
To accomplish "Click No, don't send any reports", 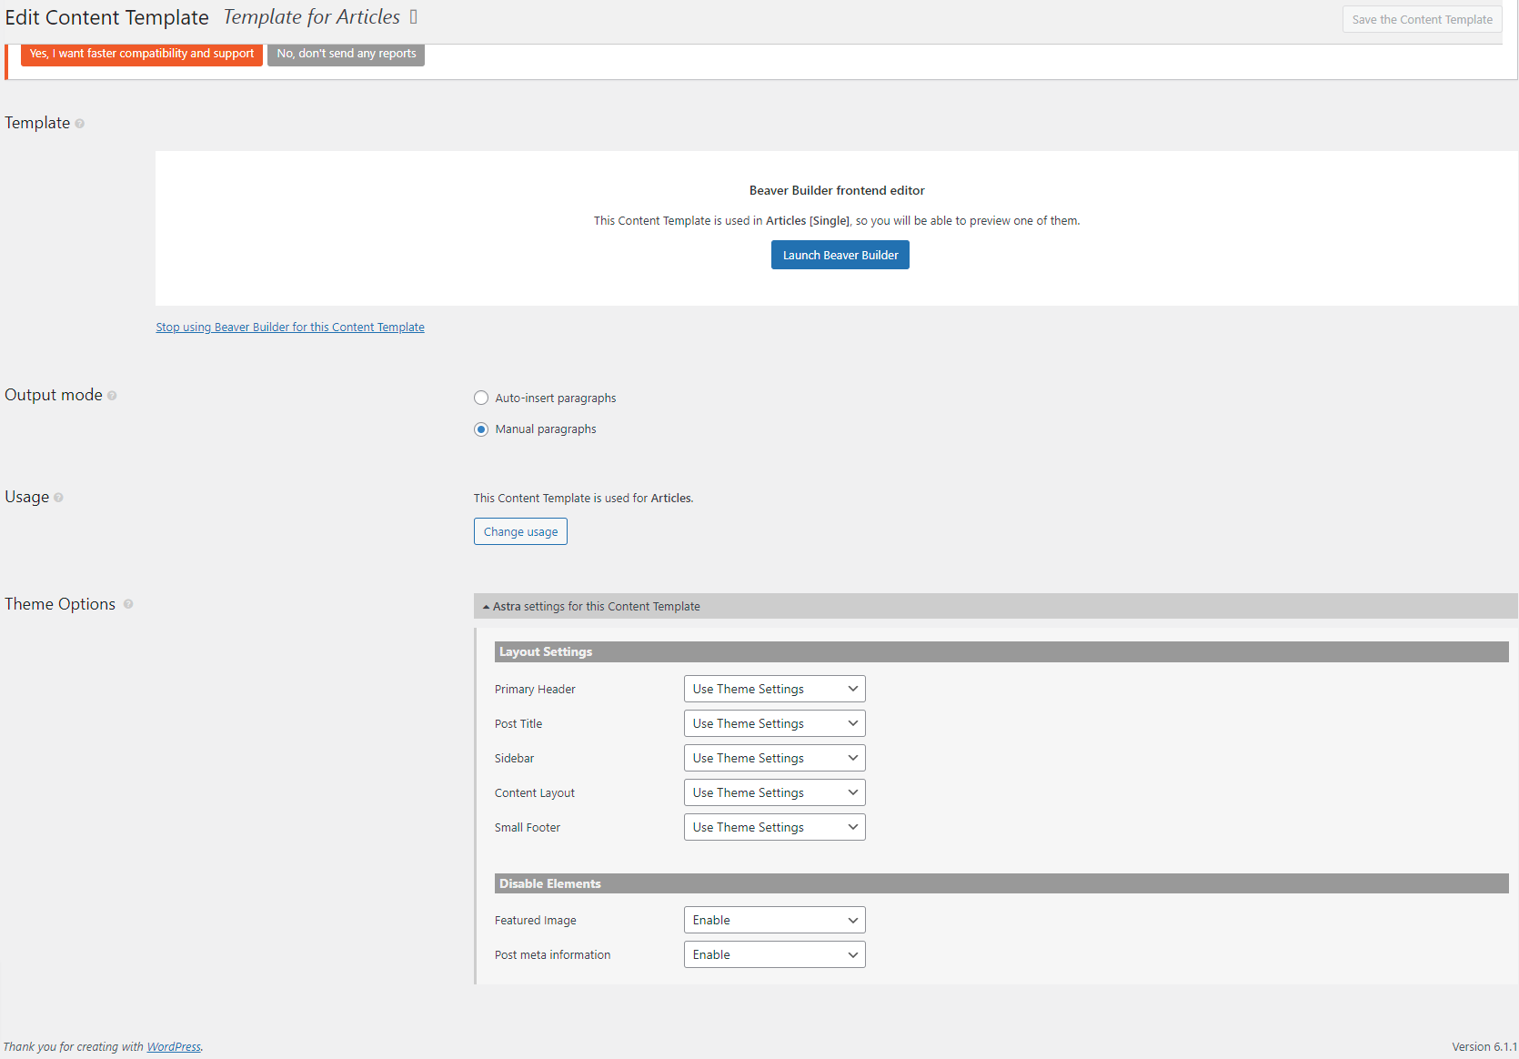I will (x=346, y=54).
